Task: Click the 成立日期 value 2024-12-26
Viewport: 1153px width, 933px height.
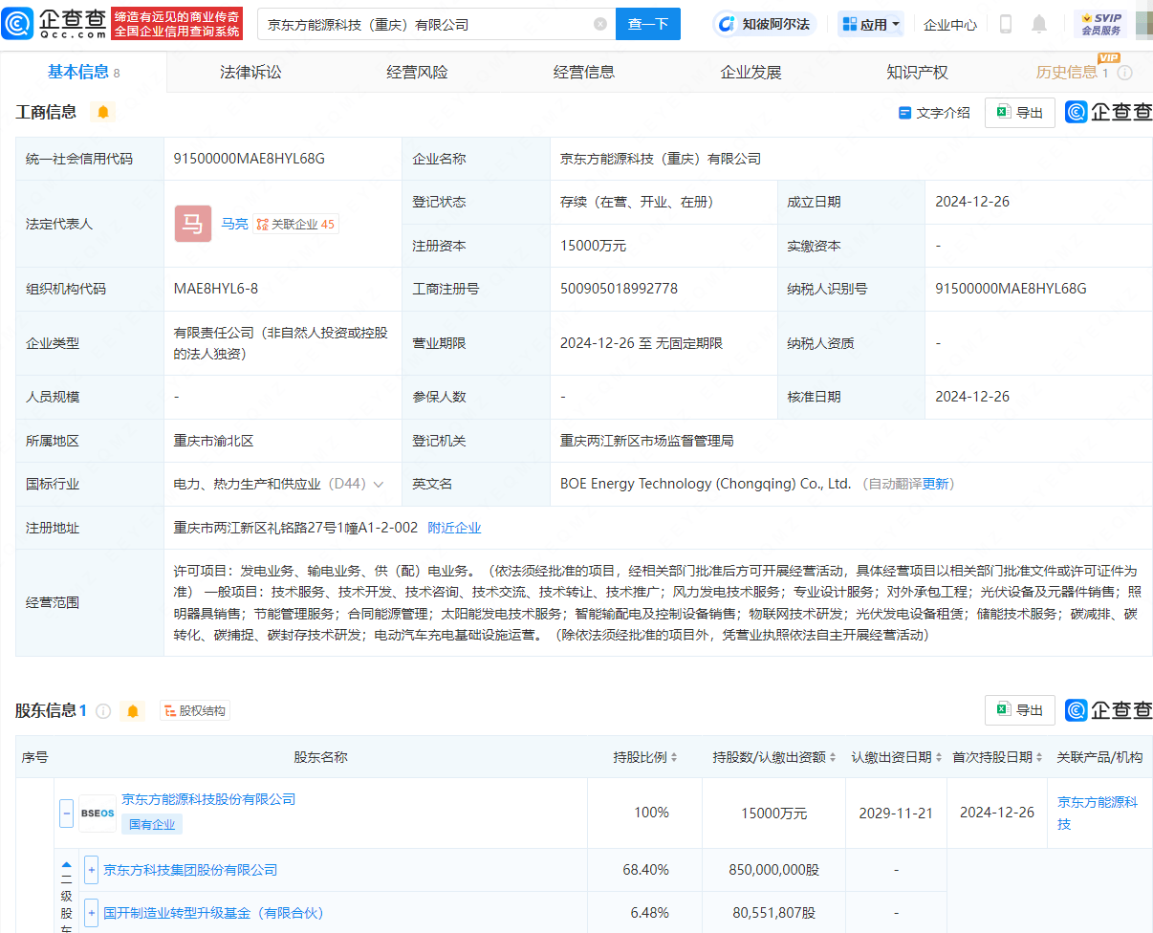Action: 972,202
